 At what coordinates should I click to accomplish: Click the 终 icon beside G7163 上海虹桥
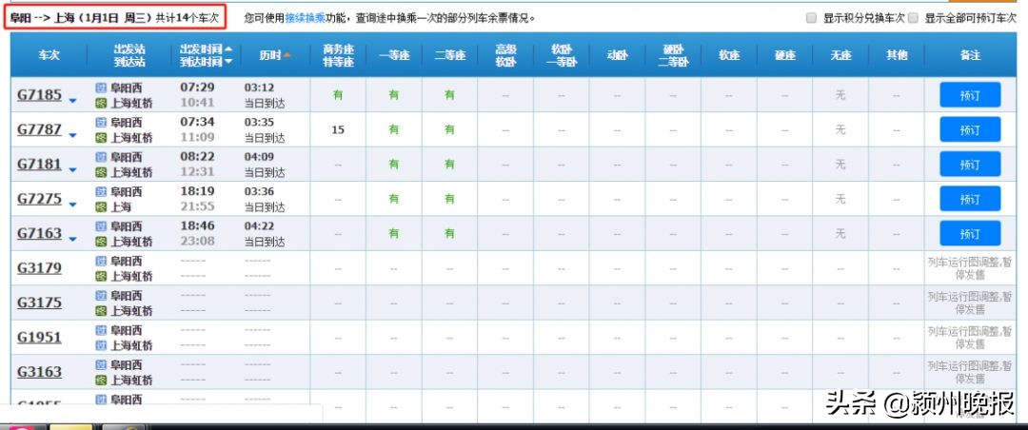pyautogui.click(x=100, y=242)
